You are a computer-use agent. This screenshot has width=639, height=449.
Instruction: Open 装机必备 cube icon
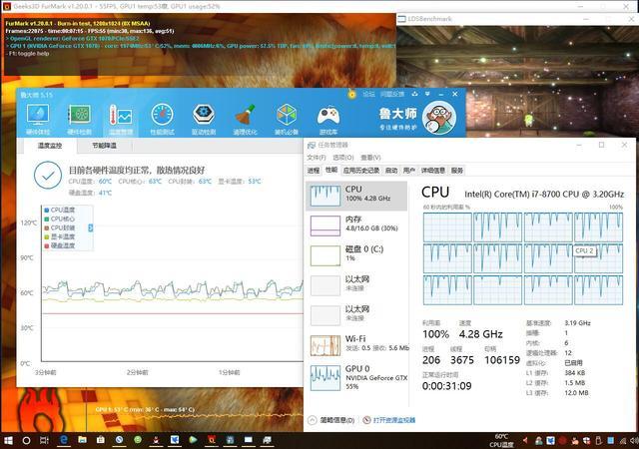(x=287, y=119)
